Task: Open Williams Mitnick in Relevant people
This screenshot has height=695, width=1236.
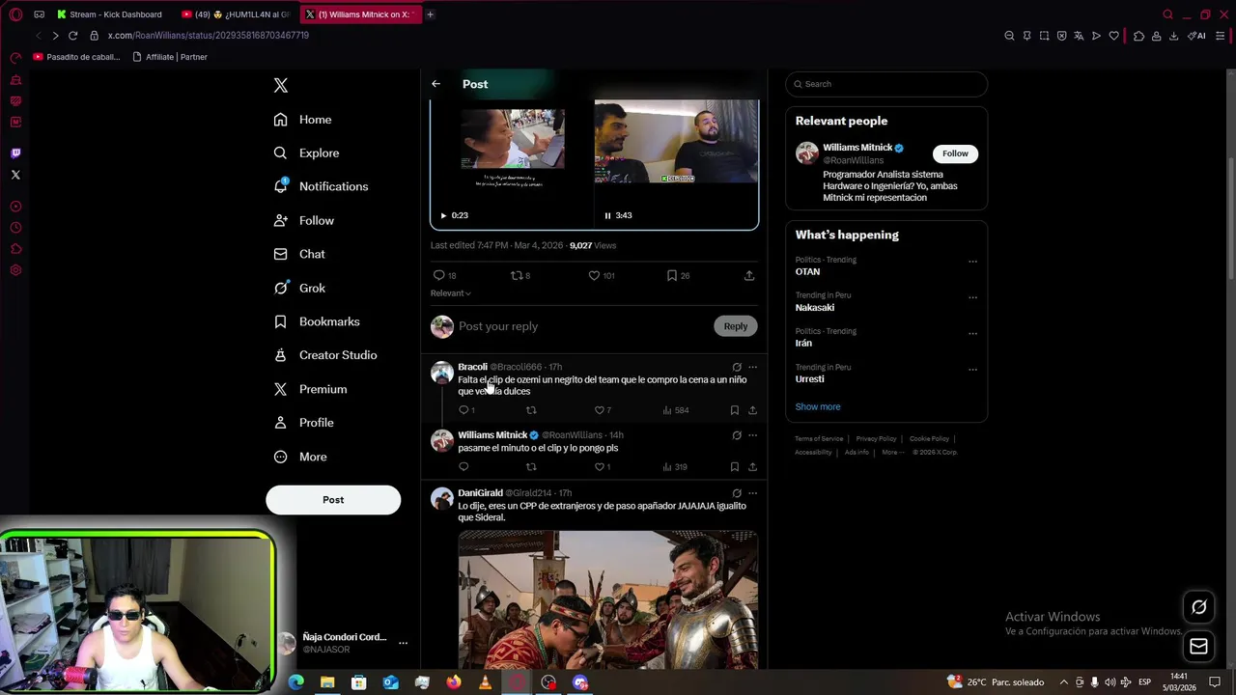Action: click(x=857, y=148)
